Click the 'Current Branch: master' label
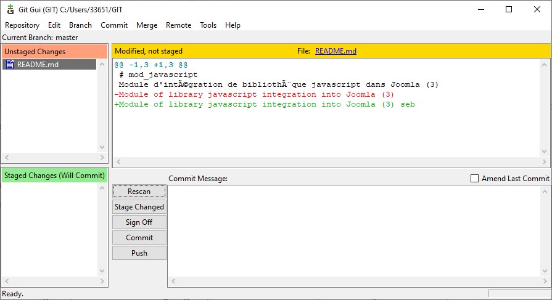This screenshot has height=300, width=552. (x=40, y=38)
